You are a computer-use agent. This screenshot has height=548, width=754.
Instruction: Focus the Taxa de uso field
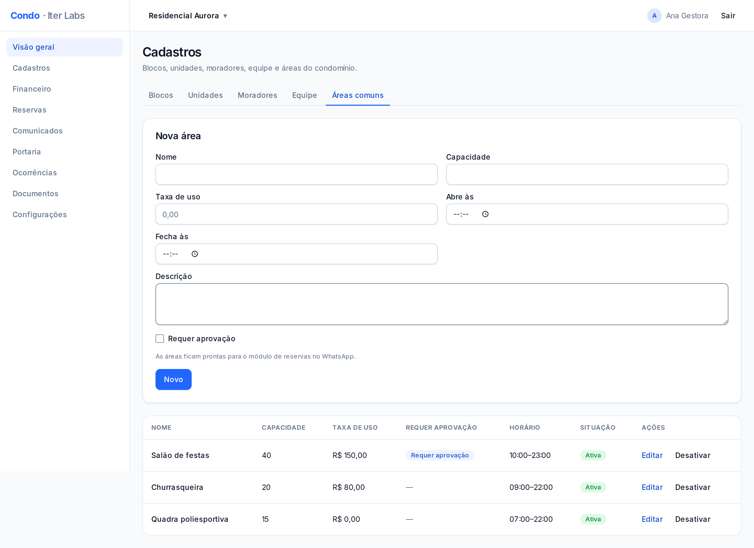297,214
